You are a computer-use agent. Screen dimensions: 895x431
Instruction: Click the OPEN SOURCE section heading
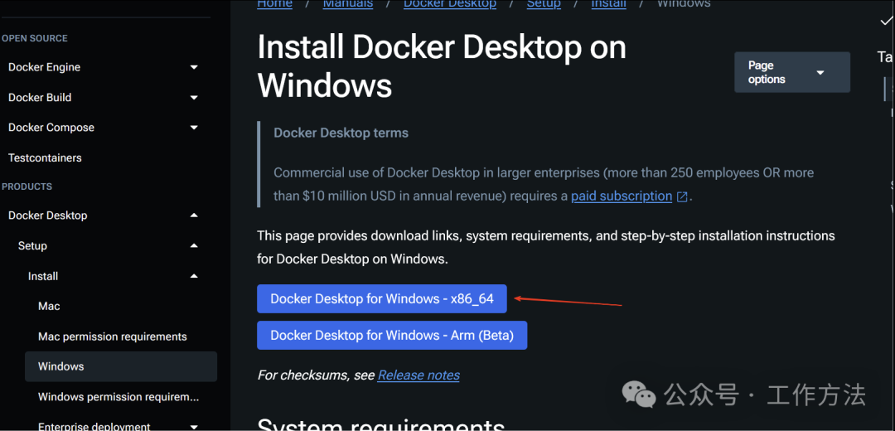(x=35, y=38)
